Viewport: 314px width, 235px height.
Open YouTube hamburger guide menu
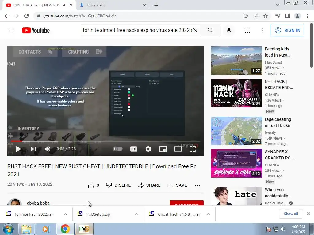click(x=11, y=30)
